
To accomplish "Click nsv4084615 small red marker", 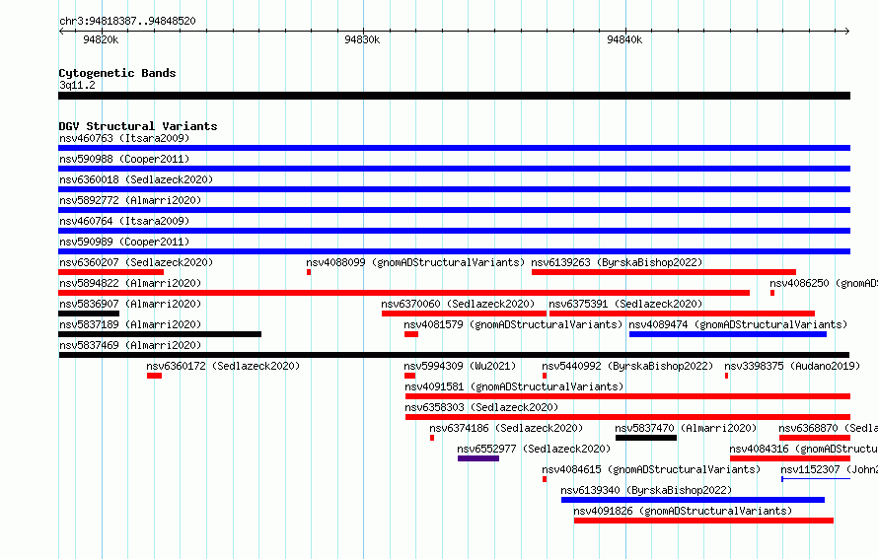I will click(545, 479).
